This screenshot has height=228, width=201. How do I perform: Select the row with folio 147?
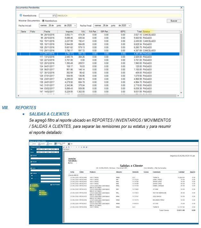tap(98, 92)
